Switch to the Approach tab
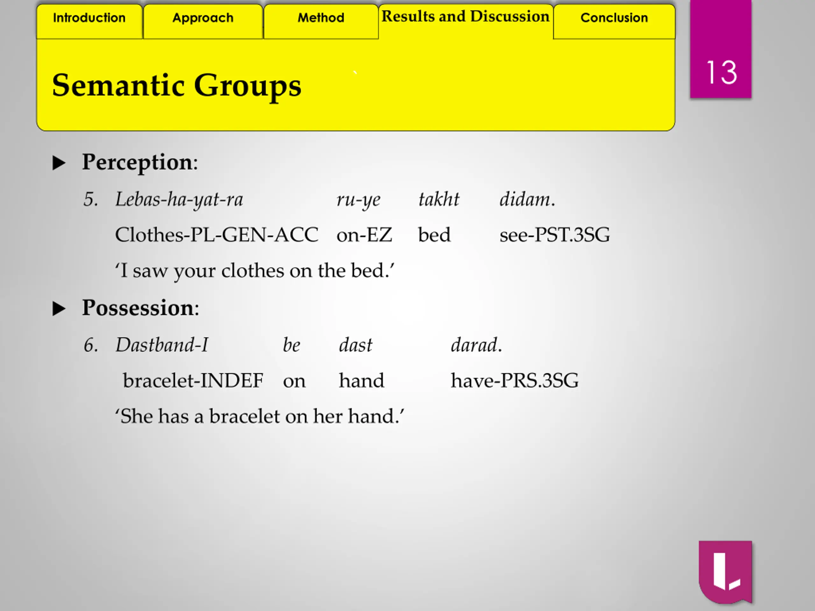Image resolution: width=815 pixels, height=611 pixels. 203,18
